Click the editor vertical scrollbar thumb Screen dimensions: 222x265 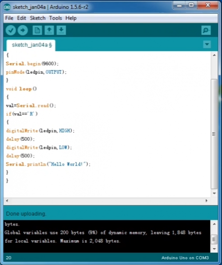point(214,134)
